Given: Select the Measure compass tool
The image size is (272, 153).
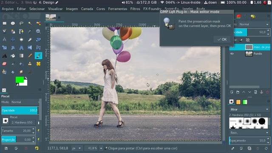Looking at the screenshot, I should coord(5,40).
